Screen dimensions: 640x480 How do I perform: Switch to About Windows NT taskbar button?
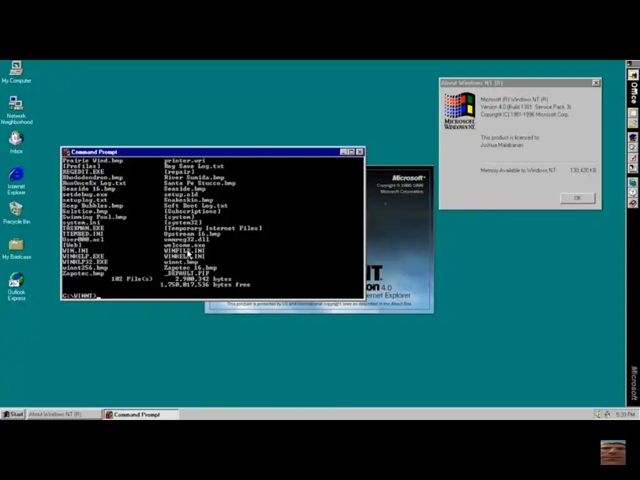(x=64, y=414)
